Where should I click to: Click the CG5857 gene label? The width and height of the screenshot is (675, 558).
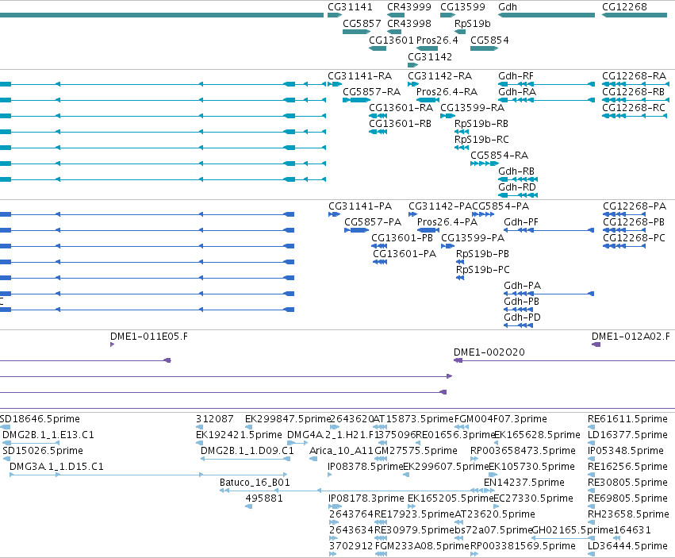pyautogui.click(x=362, y=23)
